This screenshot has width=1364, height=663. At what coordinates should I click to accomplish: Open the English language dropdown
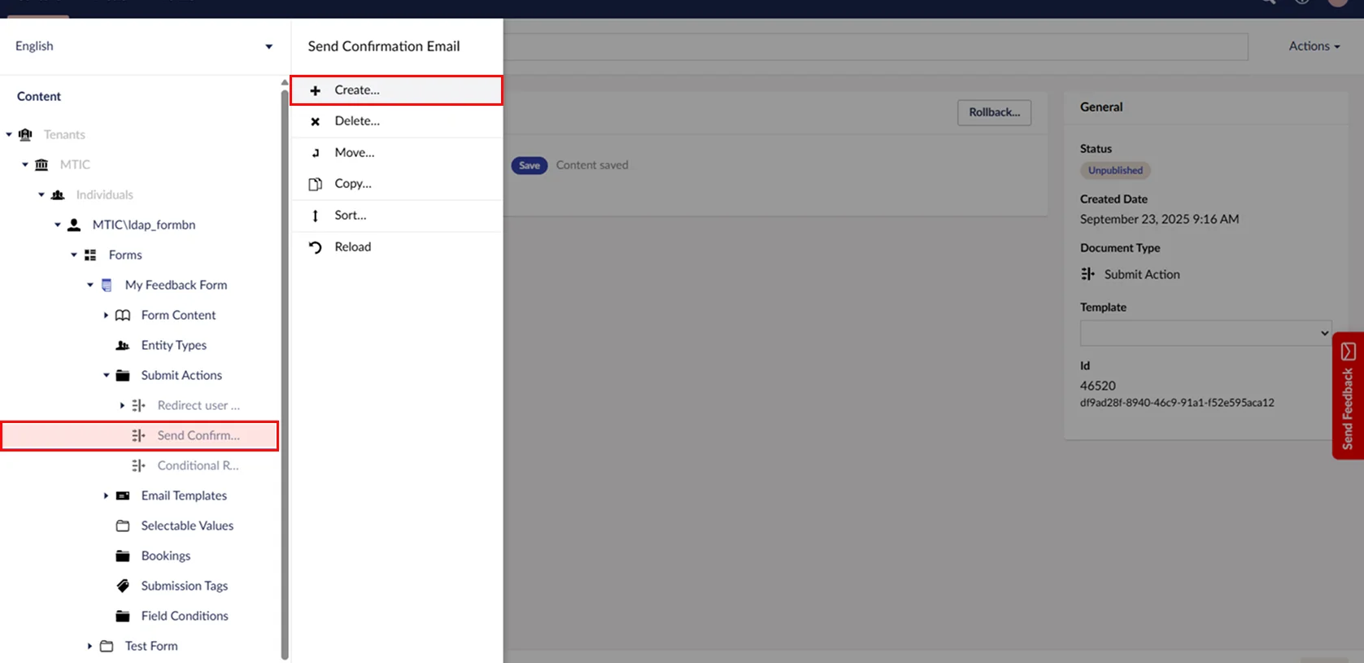[143, 46]
